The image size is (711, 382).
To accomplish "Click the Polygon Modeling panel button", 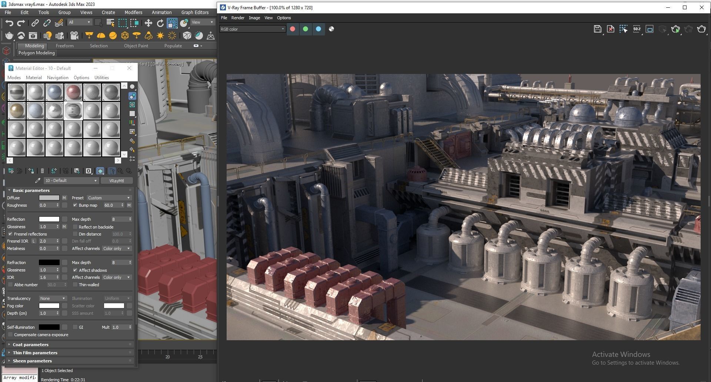I will (36, 53).
